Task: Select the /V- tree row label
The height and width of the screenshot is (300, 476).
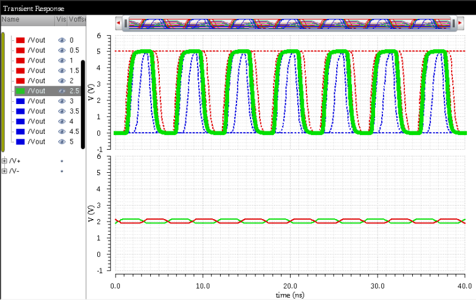Action: (14, 171)
